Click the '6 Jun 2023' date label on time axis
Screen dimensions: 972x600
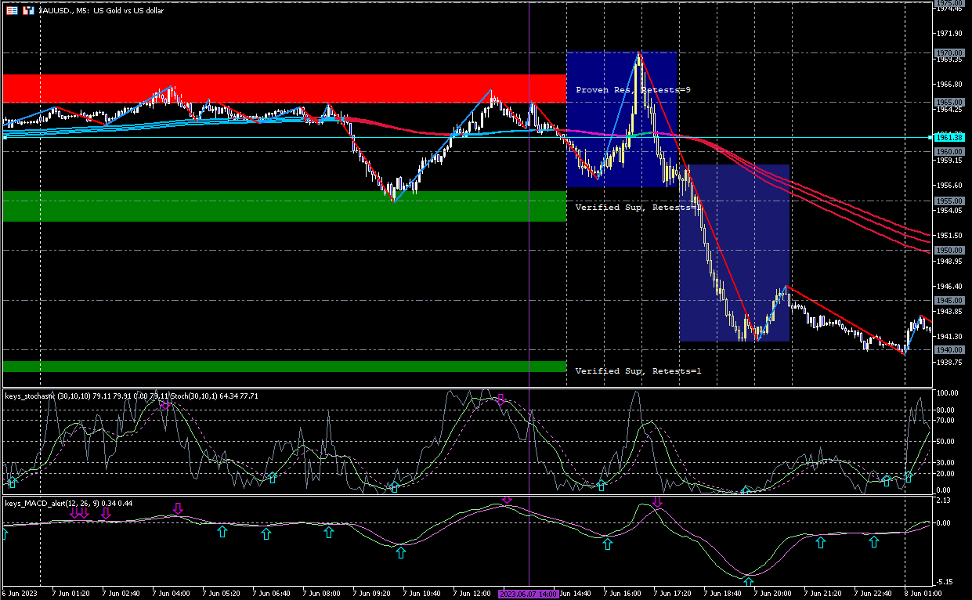20,595
